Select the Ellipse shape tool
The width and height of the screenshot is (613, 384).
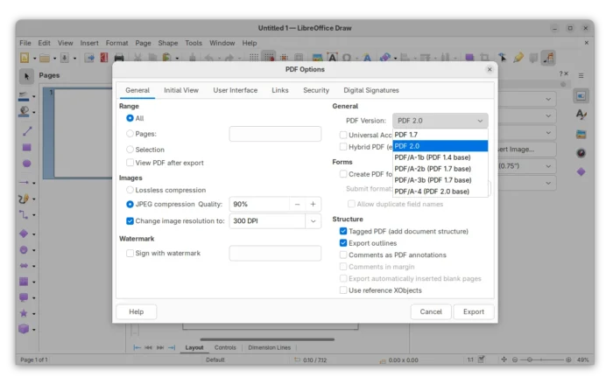click(26, 163)
